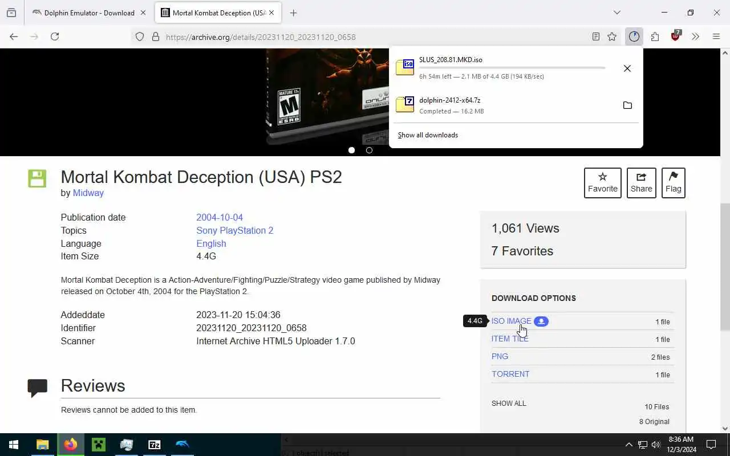Open a new tab

pos(293,13)
